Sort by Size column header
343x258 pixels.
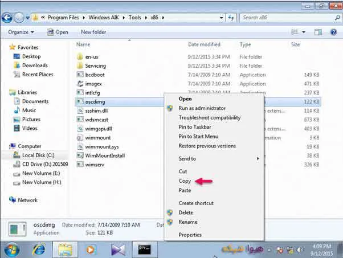[295, 44]
